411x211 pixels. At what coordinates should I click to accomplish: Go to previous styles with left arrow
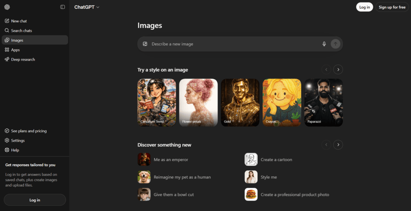pyautogui.click(x=326, y=70)
